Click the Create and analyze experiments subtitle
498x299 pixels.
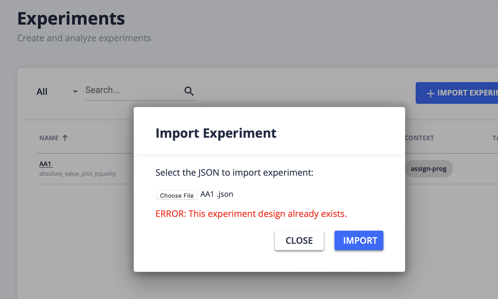coord(84,38)
